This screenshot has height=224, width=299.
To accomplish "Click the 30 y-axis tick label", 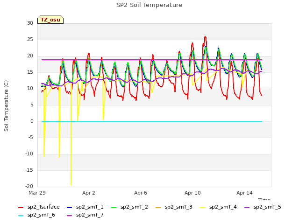I will point(30,23).
